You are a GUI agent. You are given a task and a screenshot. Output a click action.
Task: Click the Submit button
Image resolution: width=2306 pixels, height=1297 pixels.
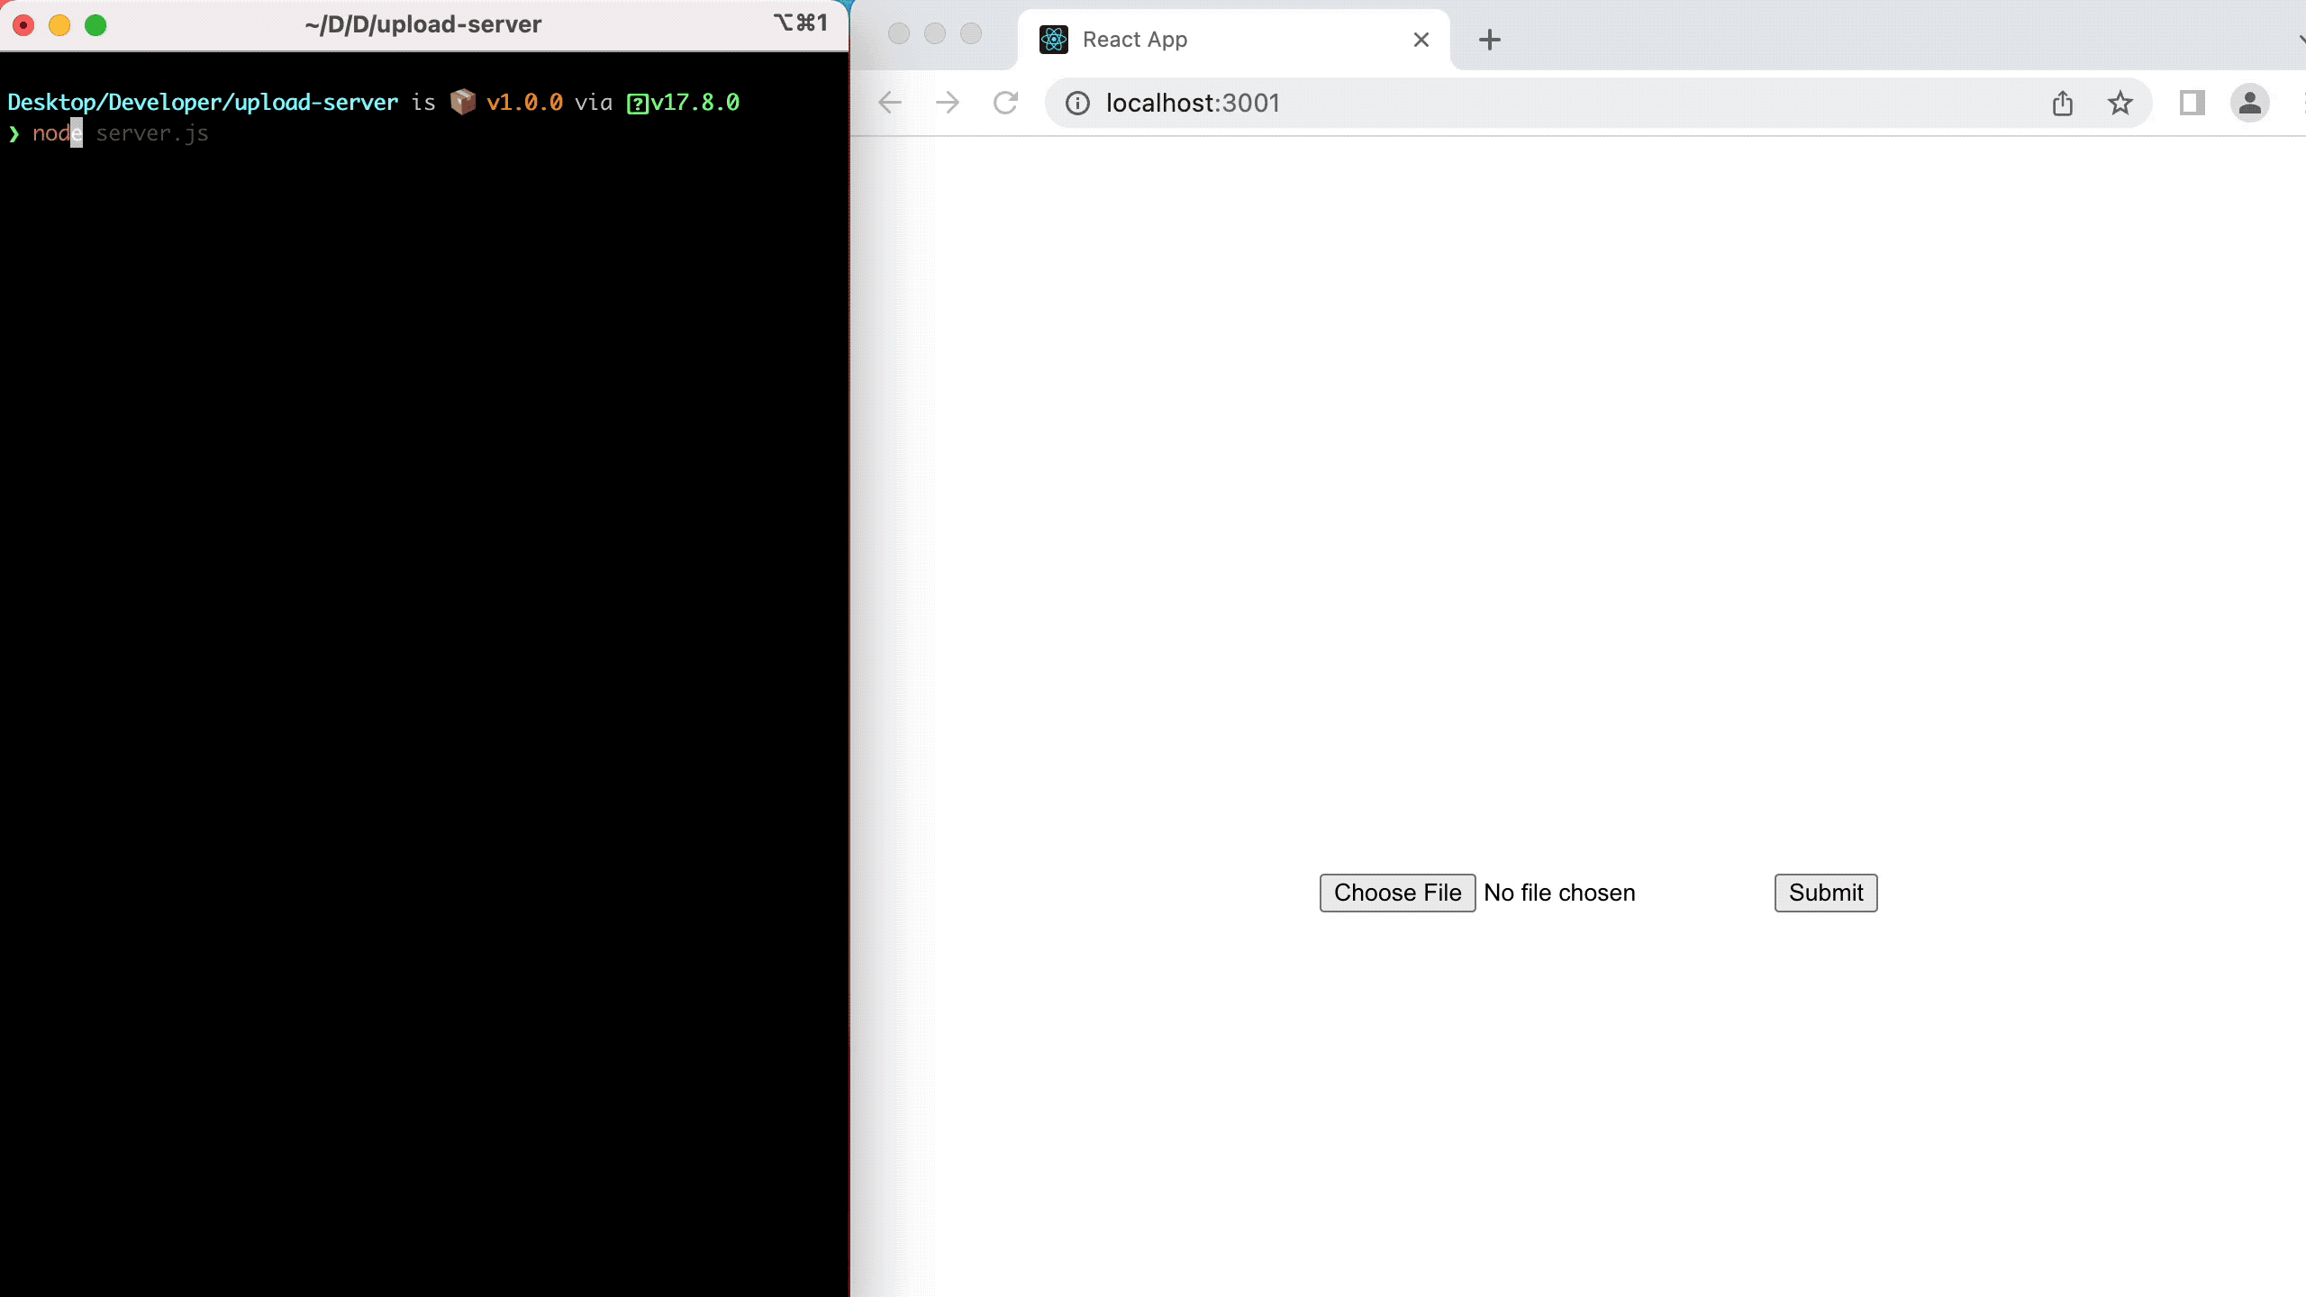pyautogui.click(x=1826, y=892)
